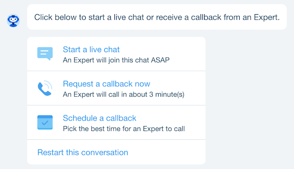Click the blue robot chatbot avatar
This screenshot has height=169, width=294.
click(x=13, y=21)
